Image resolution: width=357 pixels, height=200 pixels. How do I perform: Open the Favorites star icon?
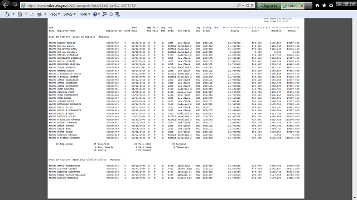[x=324, y=6]
